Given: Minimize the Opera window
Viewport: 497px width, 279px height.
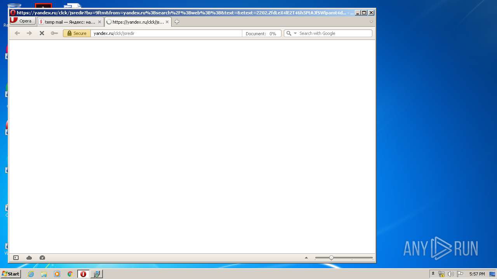Looking at the screenshot, I should click(358, 13).
